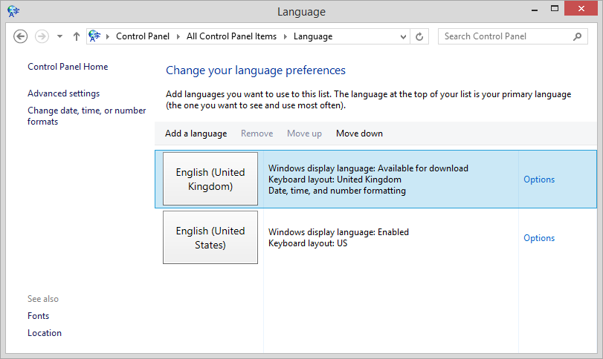Open the Fonts link under See also
This screenshot has height=359, width=603.
[x=38, y=316]
